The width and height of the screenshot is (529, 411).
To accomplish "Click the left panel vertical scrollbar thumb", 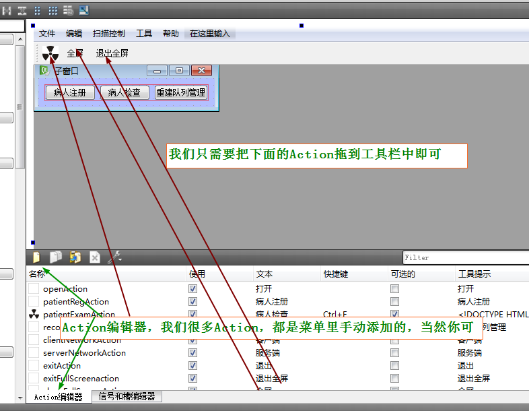I will pyautogui.click(x=20, y=107).
